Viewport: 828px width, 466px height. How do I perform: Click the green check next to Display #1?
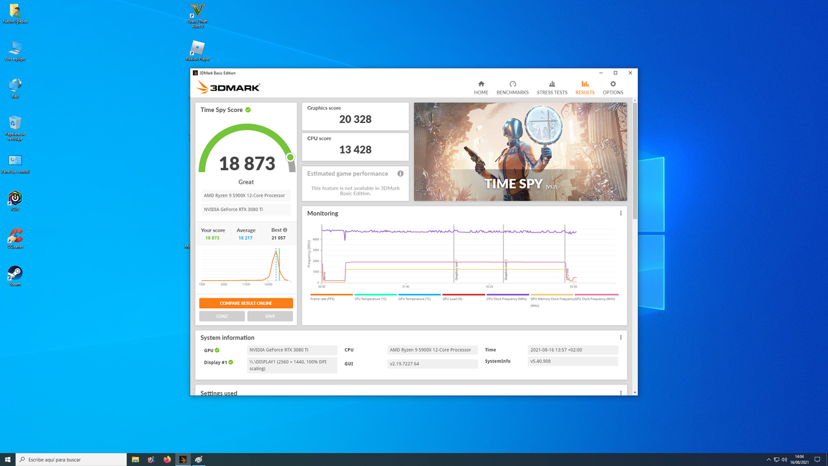pos(230,362)
